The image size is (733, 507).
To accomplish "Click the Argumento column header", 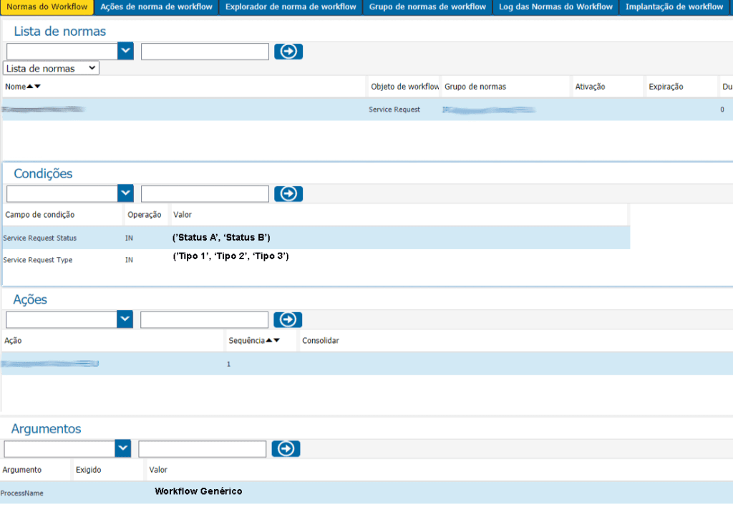I will (22, 470).
